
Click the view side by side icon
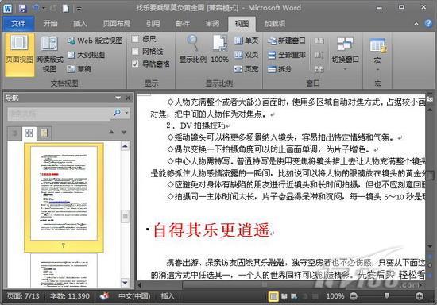point(319,41)
